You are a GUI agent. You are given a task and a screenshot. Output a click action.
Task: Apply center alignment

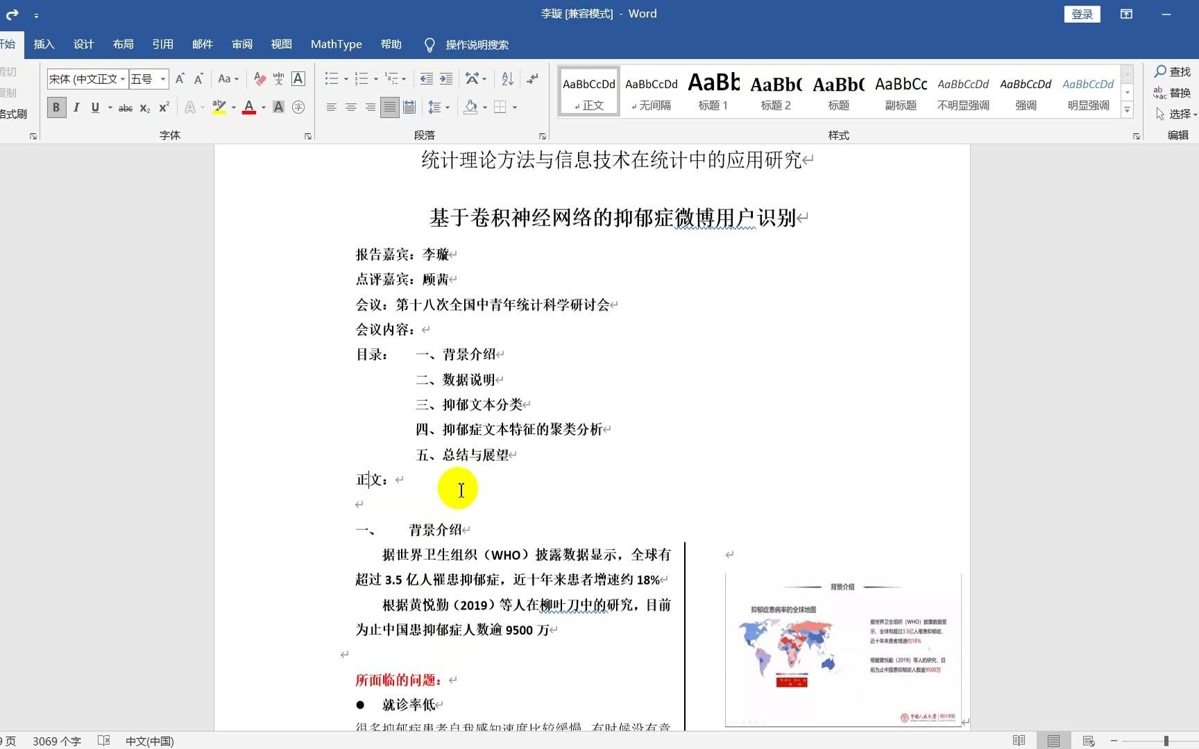coord(350,107)
